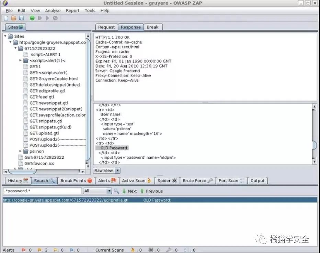Viewport: 320px width, 253px height.
Task: Click the New Session toolbar icon
Action: tap(6, 18)
